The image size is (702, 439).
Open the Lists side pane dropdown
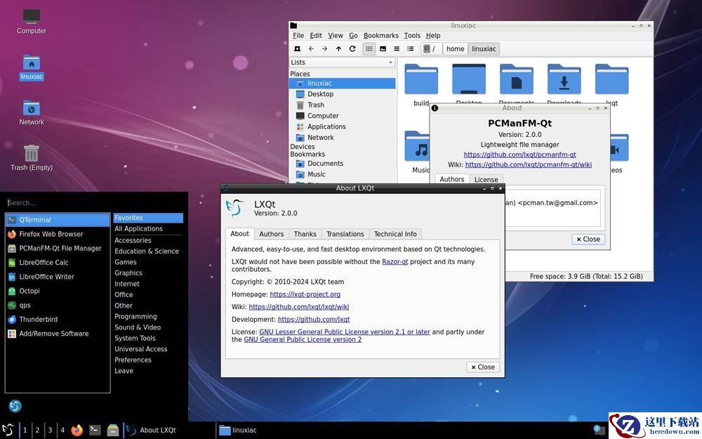pyautogui.click(x=342, y=63)
